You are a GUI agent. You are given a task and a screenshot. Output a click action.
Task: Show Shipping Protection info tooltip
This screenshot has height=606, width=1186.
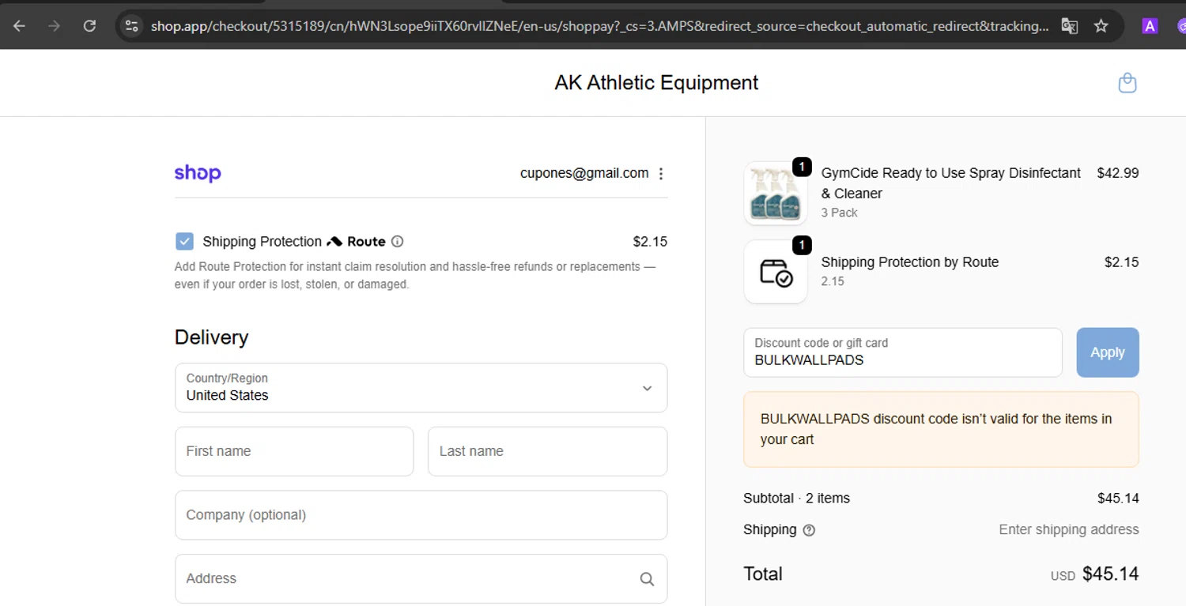[398, 242]
